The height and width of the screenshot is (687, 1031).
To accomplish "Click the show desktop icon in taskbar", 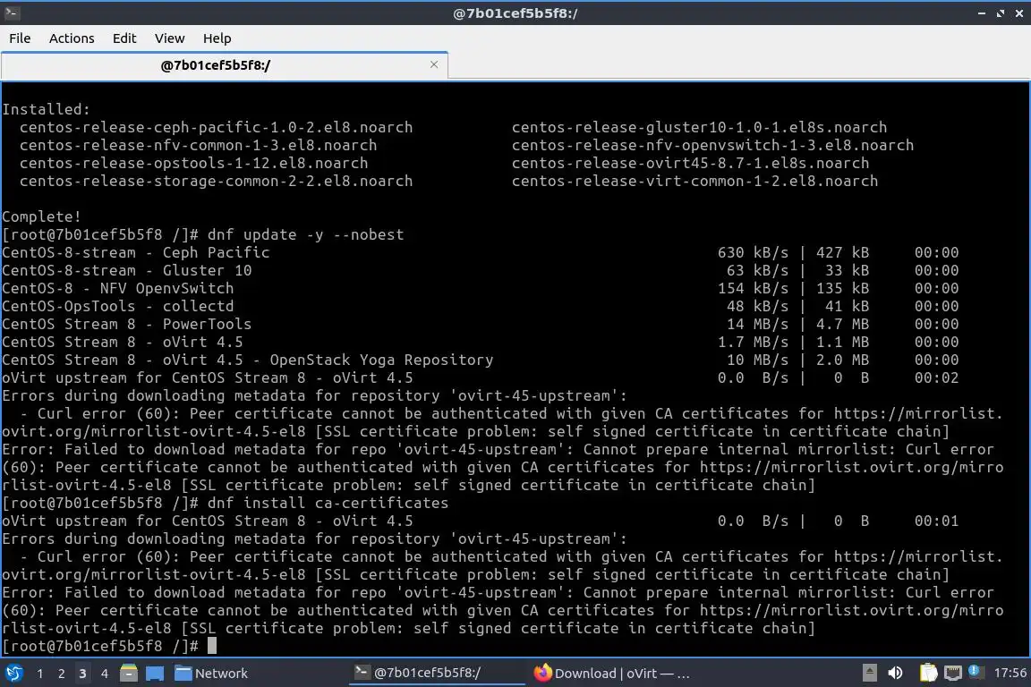I will pyautogui.click(x=155, y=674).
